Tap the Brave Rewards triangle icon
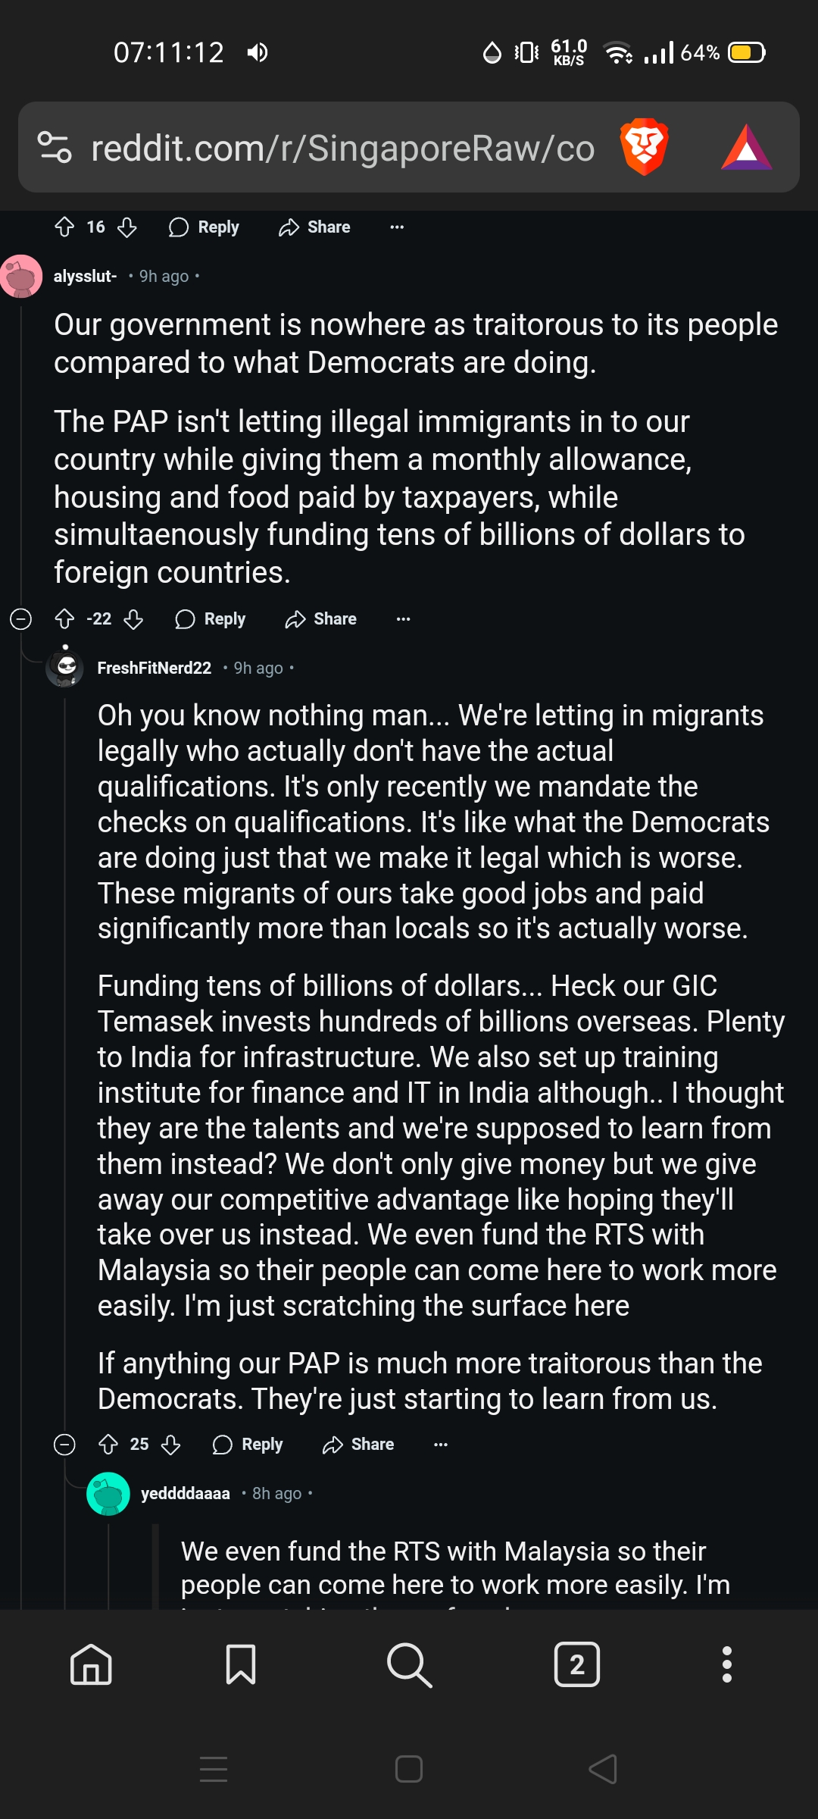Viewport: 818px width, 1819px height. point(746,147)
